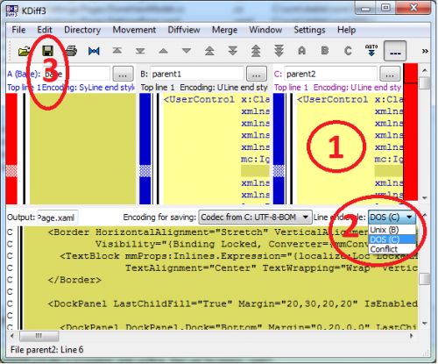The image size is (438, 364).
Task: Select lines from source A
Action: pos(302,51)
